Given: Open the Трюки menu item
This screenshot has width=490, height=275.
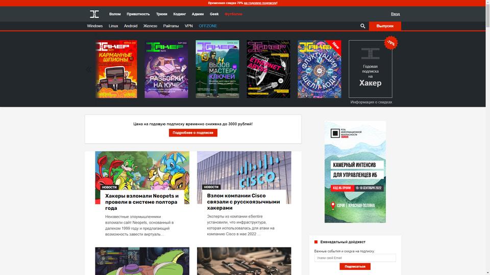Looking at the screenshot, I should [x=162, y=14].
